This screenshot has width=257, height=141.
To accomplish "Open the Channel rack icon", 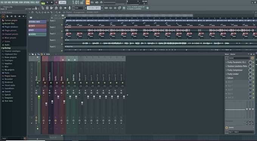I will pos(47,8).
